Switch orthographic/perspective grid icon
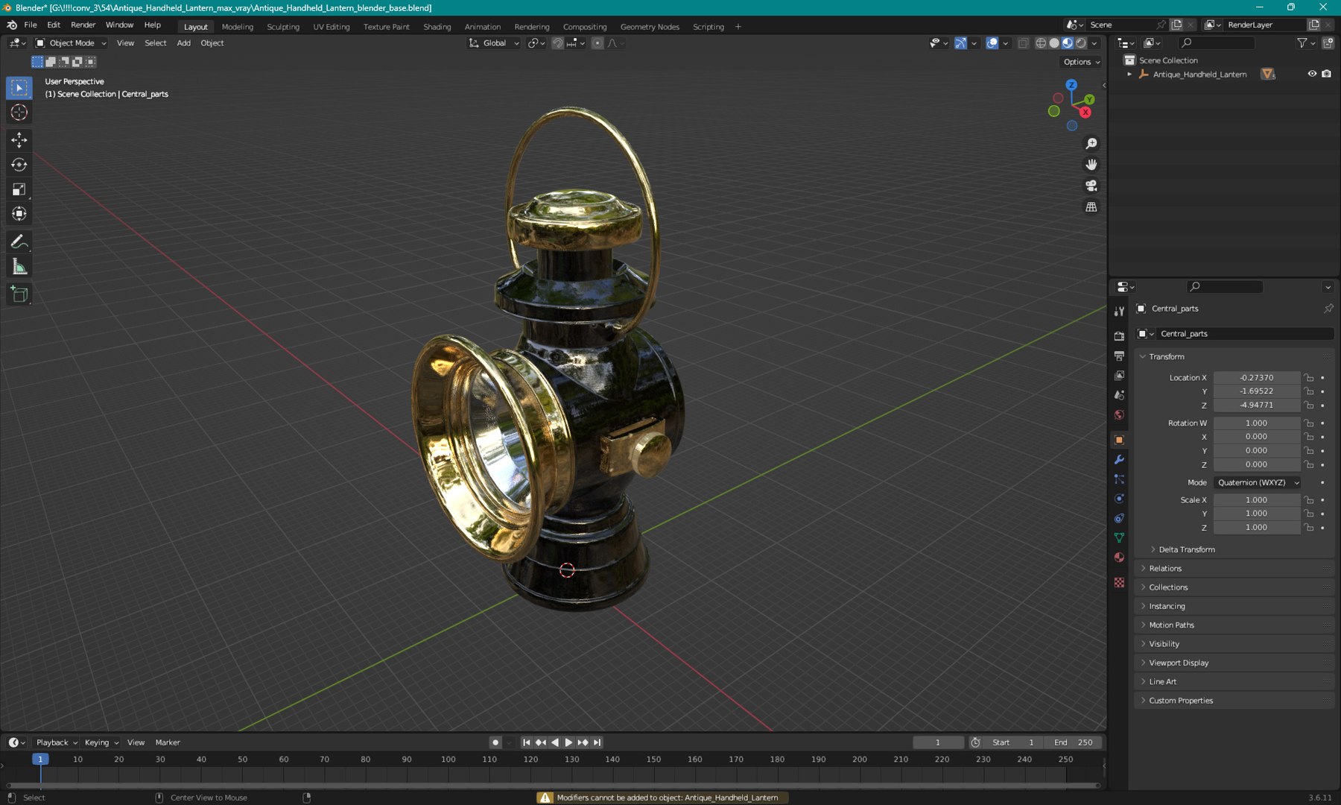The height and width of the screenshot is (805, 1341). coord(1091,206)
